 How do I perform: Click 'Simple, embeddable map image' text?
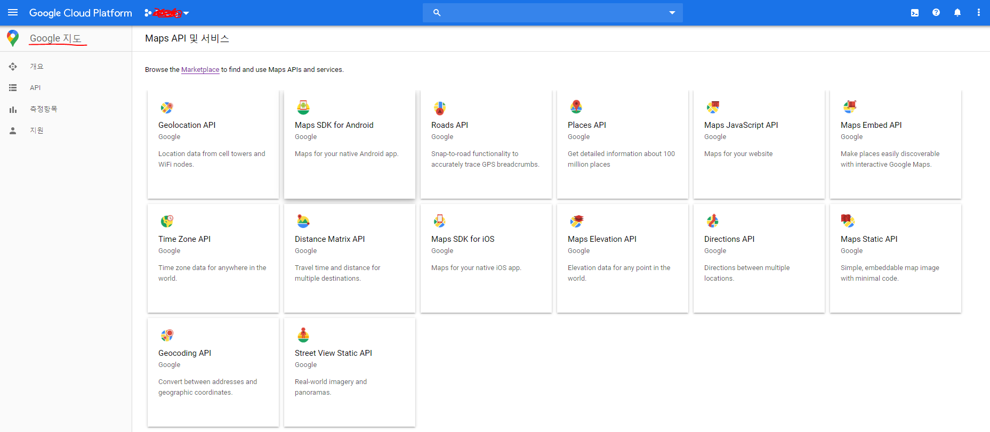point(890,268)
